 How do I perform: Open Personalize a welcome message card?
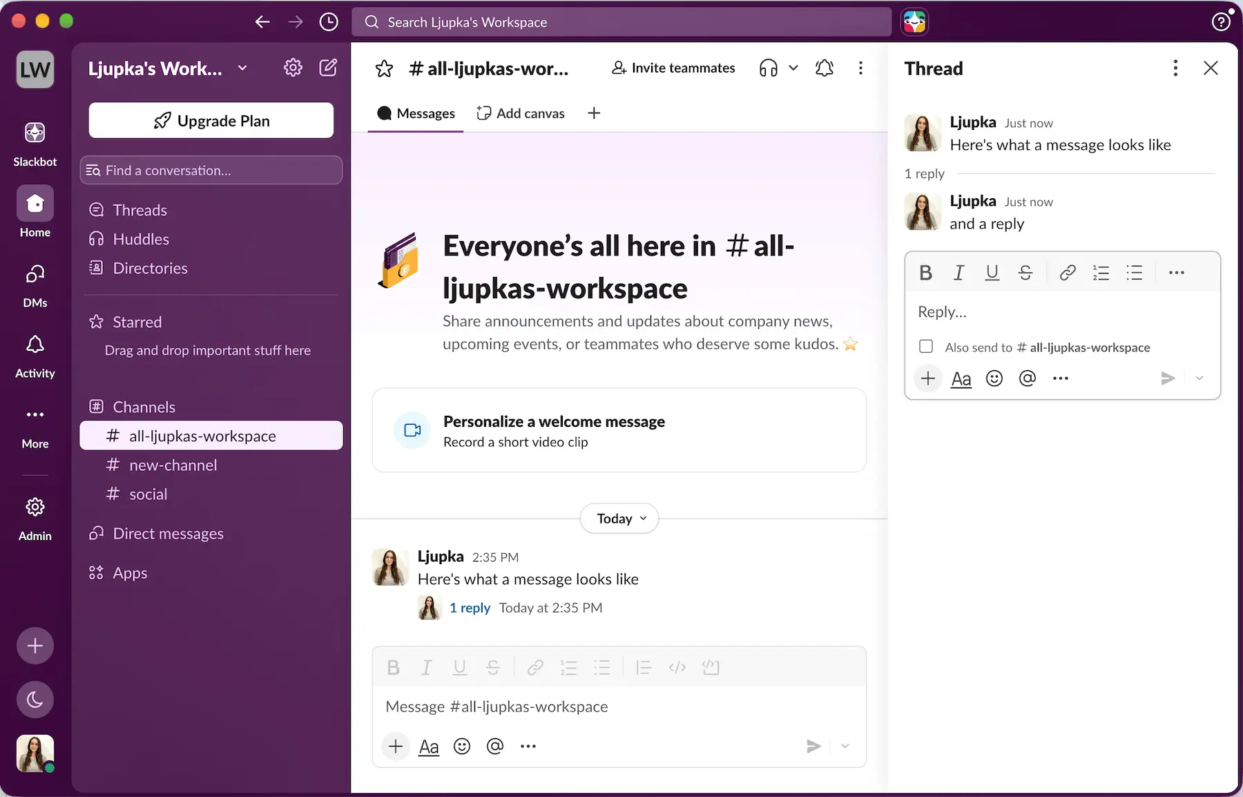coord(619,430)
